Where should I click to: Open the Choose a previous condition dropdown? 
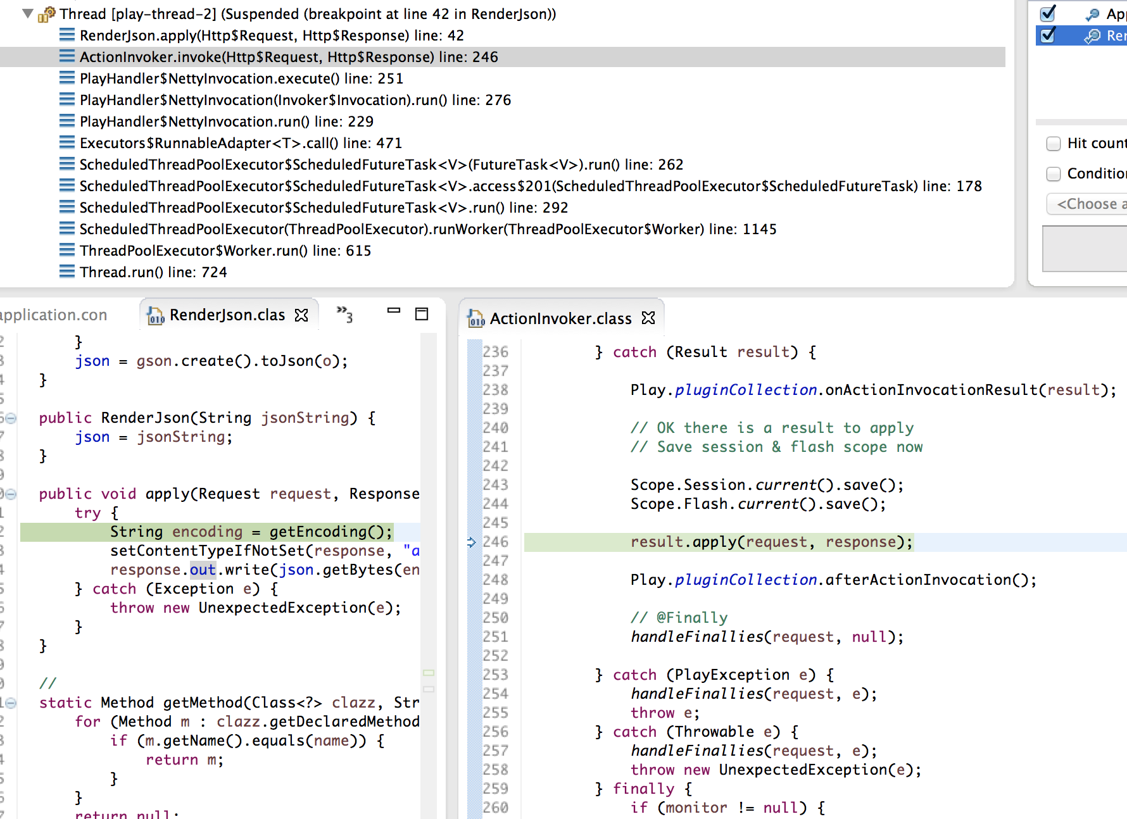[x=1089, y=204]
